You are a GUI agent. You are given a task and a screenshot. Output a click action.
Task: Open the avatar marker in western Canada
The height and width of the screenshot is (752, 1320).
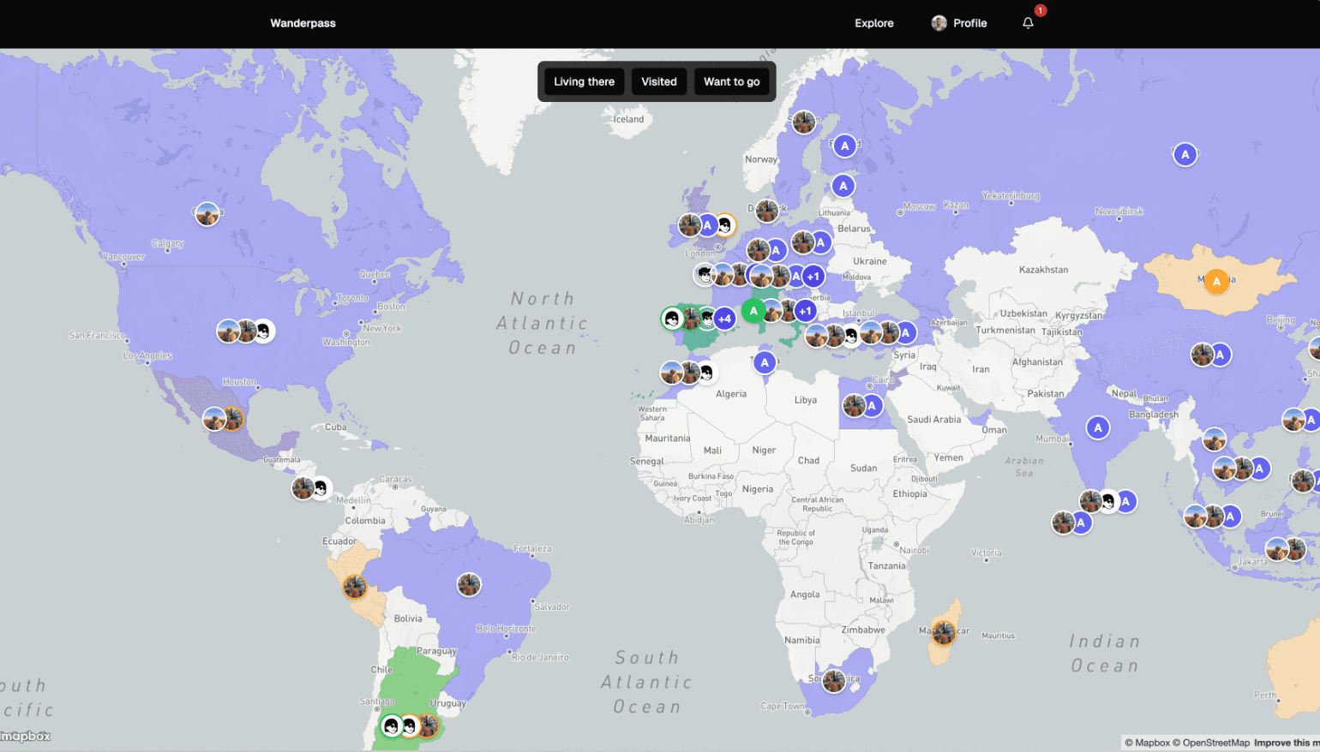(x=207, y=214)
